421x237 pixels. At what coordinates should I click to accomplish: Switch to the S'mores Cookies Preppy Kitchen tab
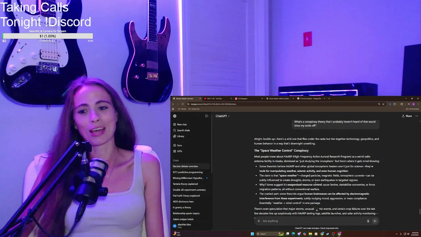[x=310, y=98]
